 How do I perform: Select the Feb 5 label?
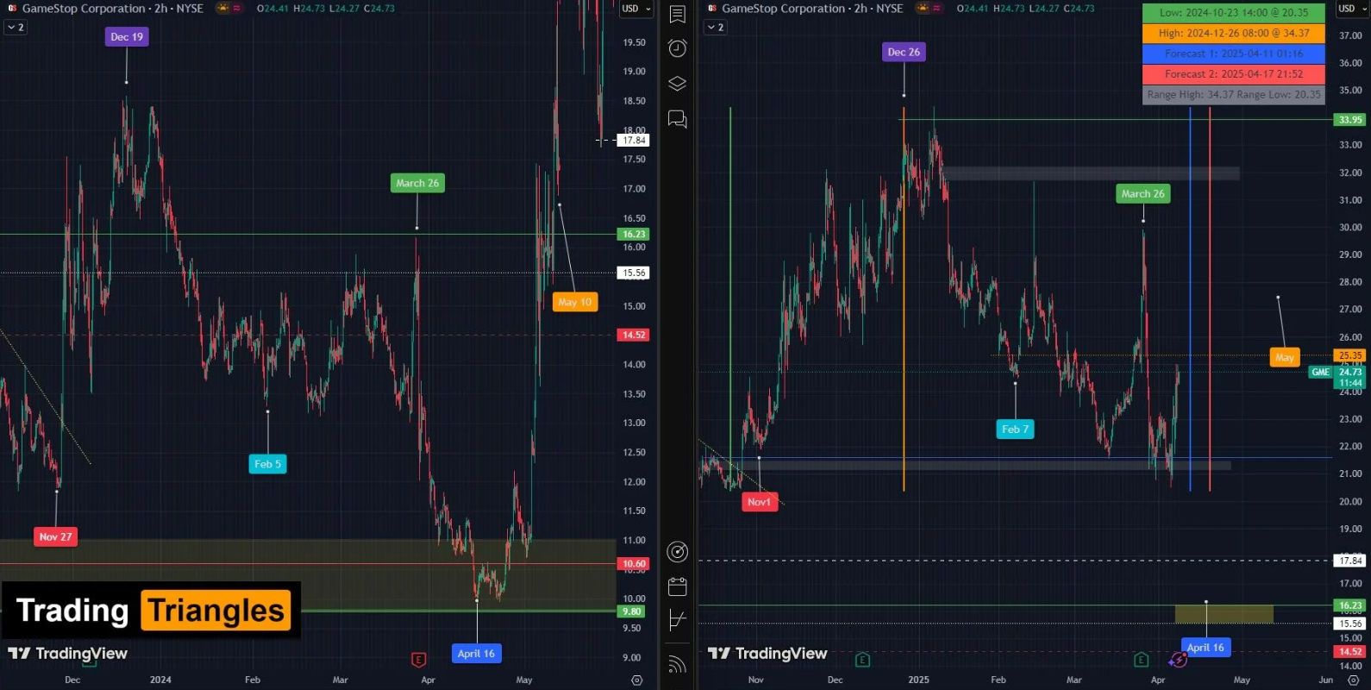pyautogui.click(x=267, y=464)
